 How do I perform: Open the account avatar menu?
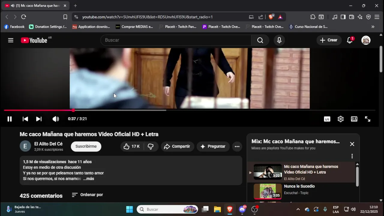coord(366,40)
